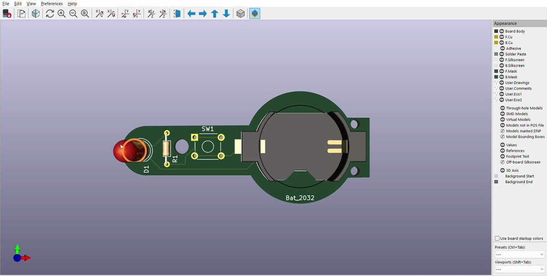Hide the F.Mask layer eye
This screenshot has height=276, width=547.
click(x=501, y=71)
